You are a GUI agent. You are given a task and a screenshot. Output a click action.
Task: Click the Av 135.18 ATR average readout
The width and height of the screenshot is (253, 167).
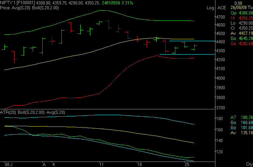click(x=242, y=133)
